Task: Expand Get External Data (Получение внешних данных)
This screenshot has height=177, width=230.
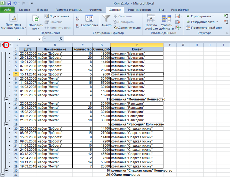Action: 14,21
